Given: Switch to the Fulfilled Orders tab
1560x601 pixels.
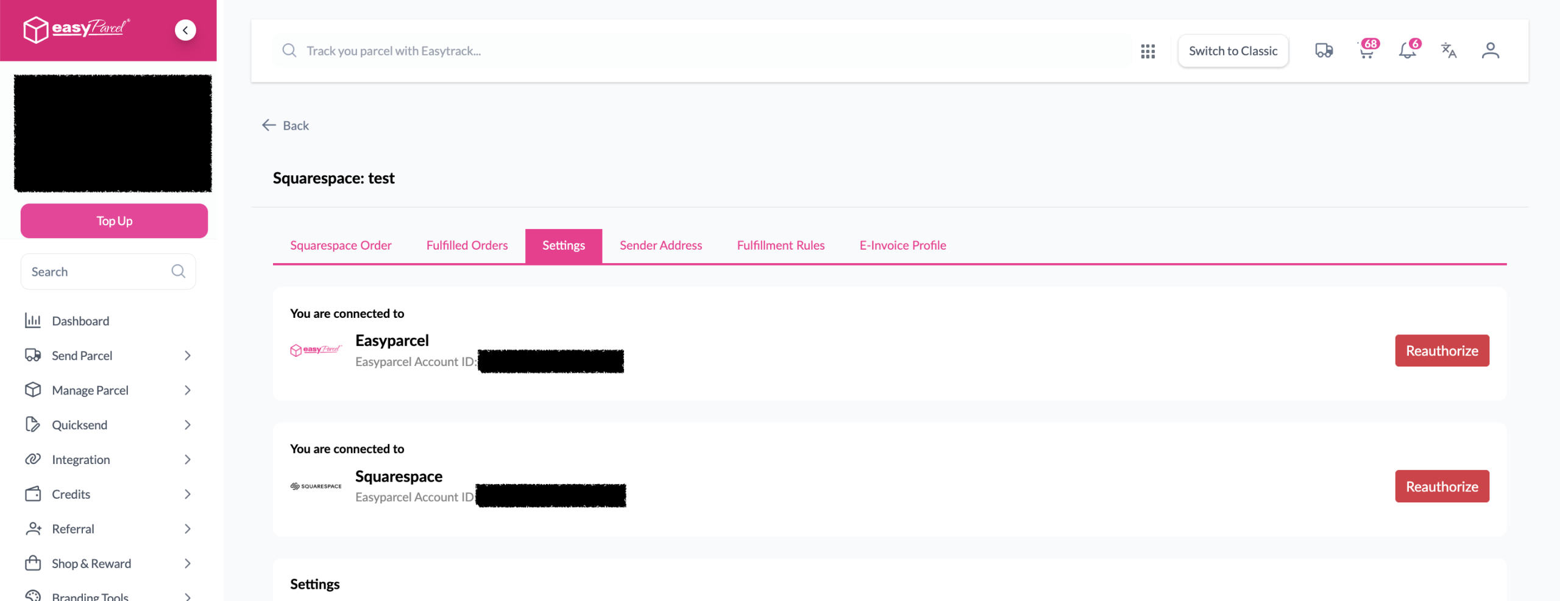Looking at the screenshot, I should point(467,245).
